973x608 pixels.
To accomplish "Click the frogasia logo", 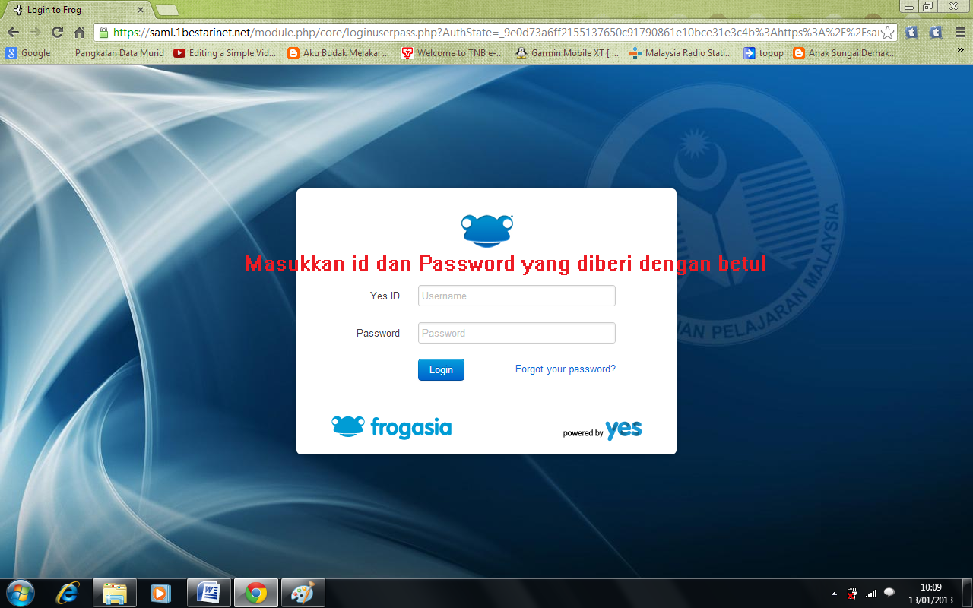I will [x=391, y=427].
